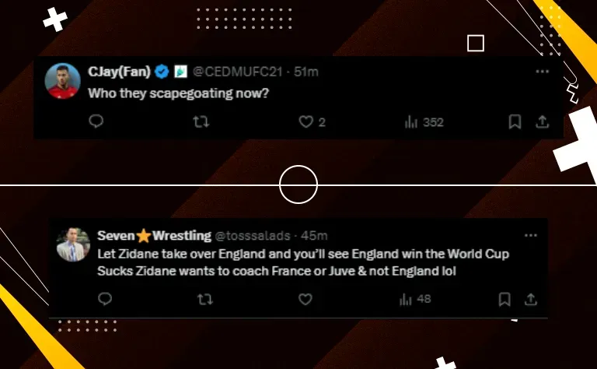Click CJay(Fan)'s blue verified badge
Screen dimensions: 597x369
coord(162,72)
